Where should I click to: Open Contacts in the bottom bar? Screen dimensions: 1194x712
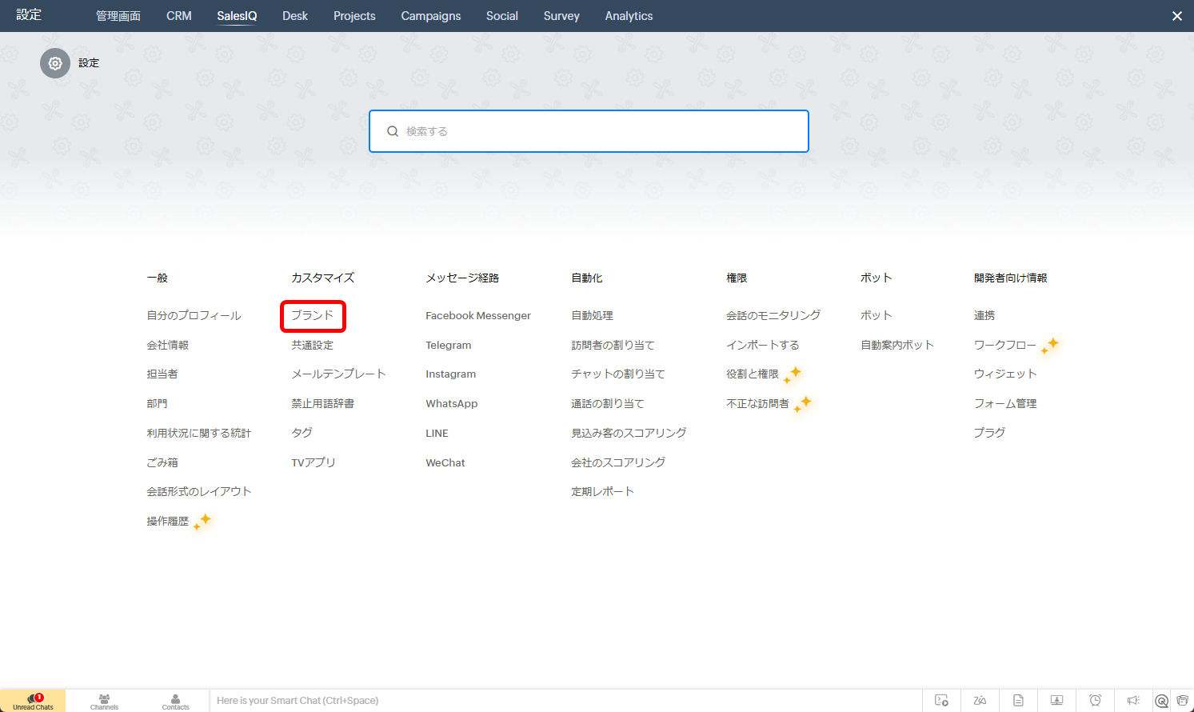[176, 701]
